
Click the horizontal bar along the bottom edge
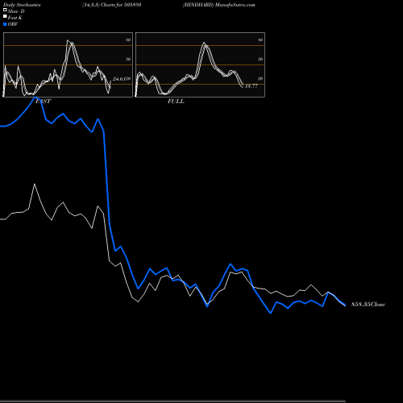172,401
